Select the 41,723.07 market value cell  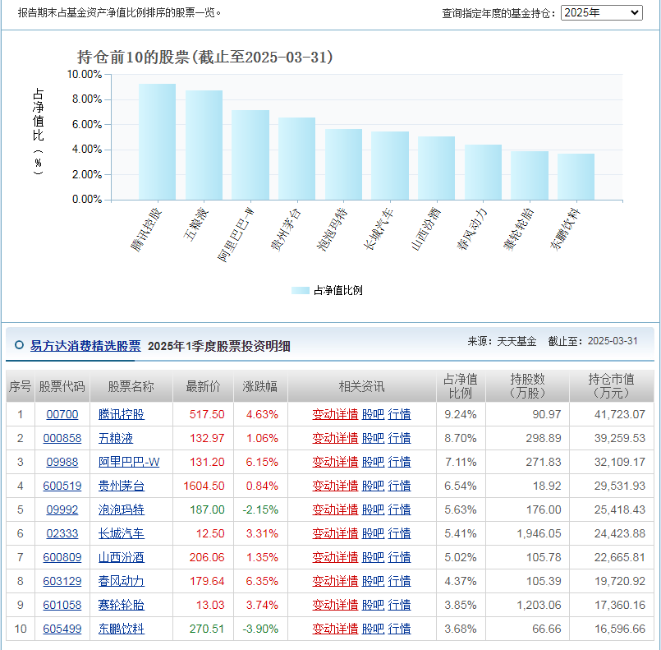click(611, 414)
